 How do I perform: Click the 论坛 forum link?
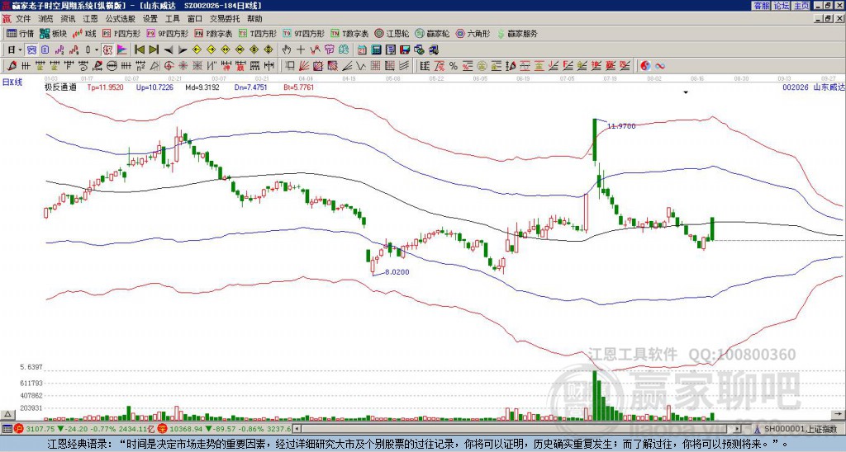pos(782,5)
